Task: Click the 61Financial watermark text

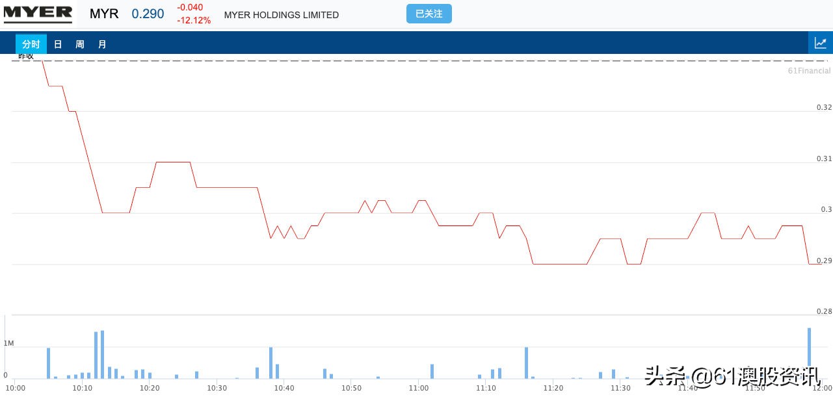Action: (809, 70)
